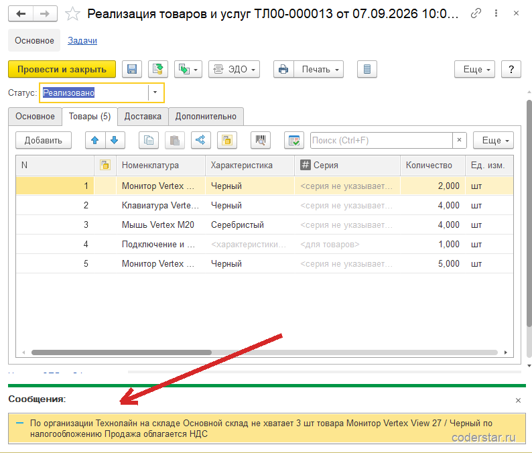Select Клавиатура Verte... cell in row 2
This screenshot has width=532, height=453.
[x=161, y=205]
